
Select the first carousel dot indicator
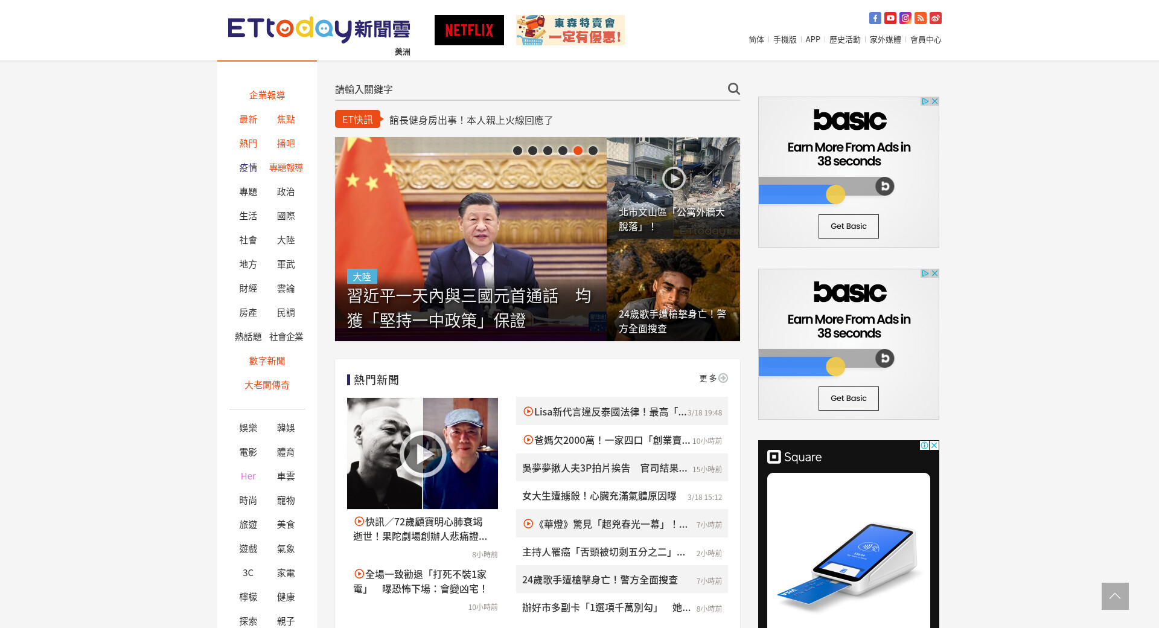tap(517, 150)
